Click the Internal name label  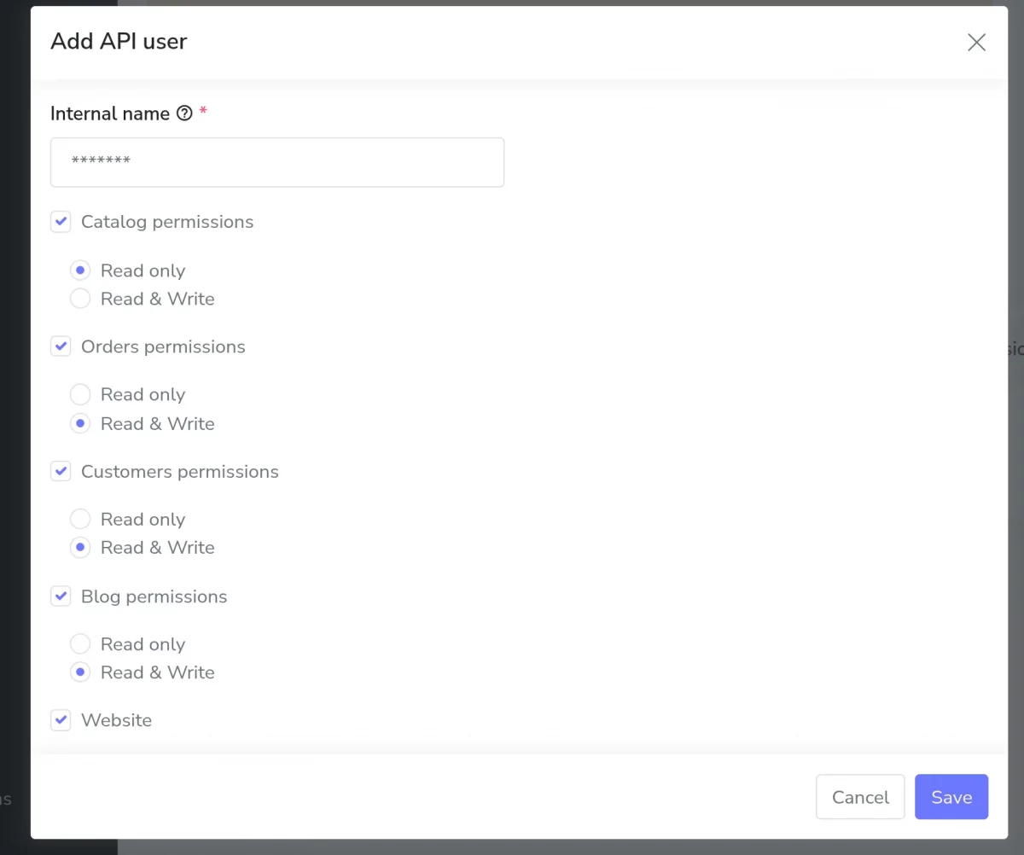coord(109,113)
